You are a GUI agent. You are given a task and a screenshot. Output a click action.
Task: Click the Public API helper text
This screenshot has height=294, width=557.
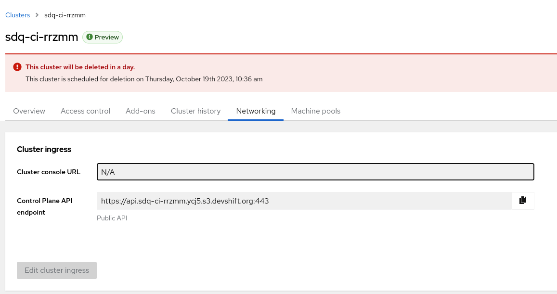112,218
